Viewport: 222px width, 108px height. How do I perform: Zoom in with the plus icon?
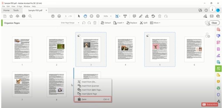pyautogui.click(x=98, y=16)
